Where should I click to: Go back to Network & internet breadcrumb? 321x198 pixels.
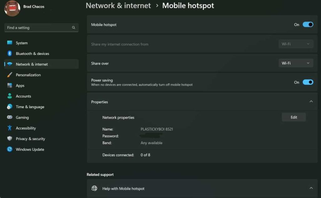[x=118, y=6]
